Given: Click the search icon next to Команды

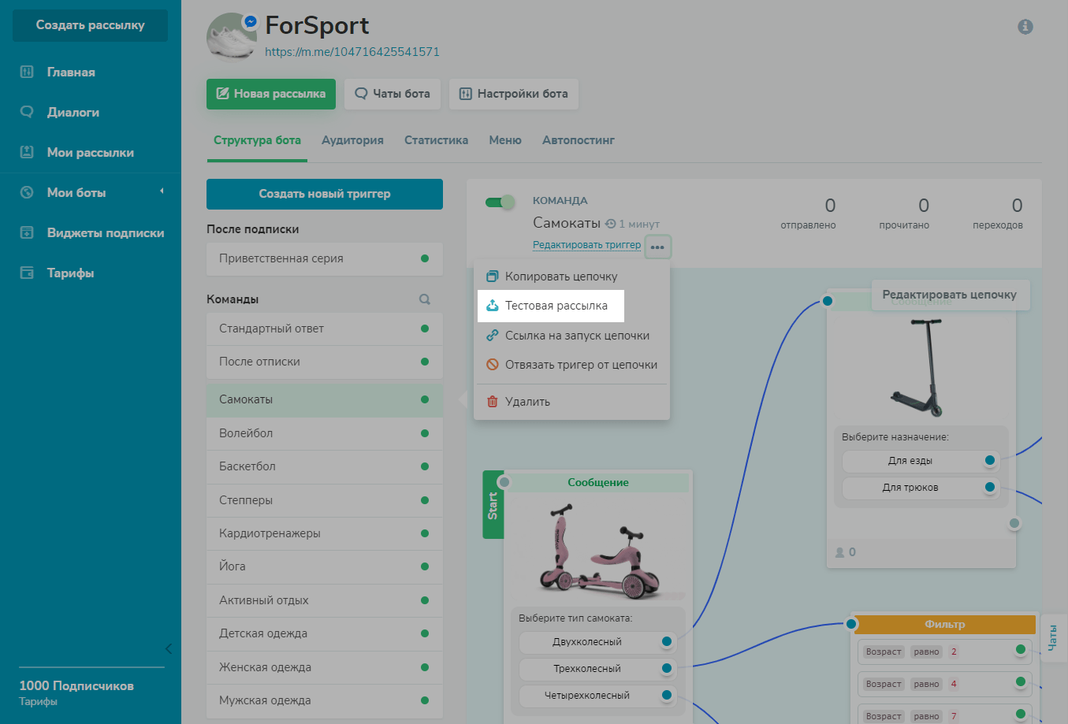Looking at the screenshot, I should (425, 299).
